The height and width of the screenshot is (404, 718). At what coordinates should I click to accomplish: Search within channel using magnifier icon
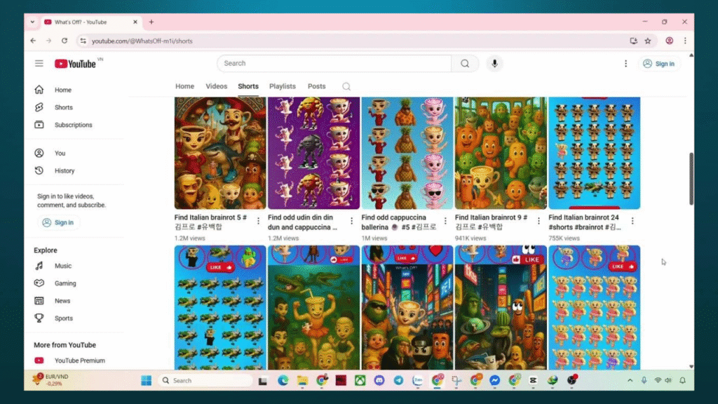pyautogui.click(x=346, y=86)
